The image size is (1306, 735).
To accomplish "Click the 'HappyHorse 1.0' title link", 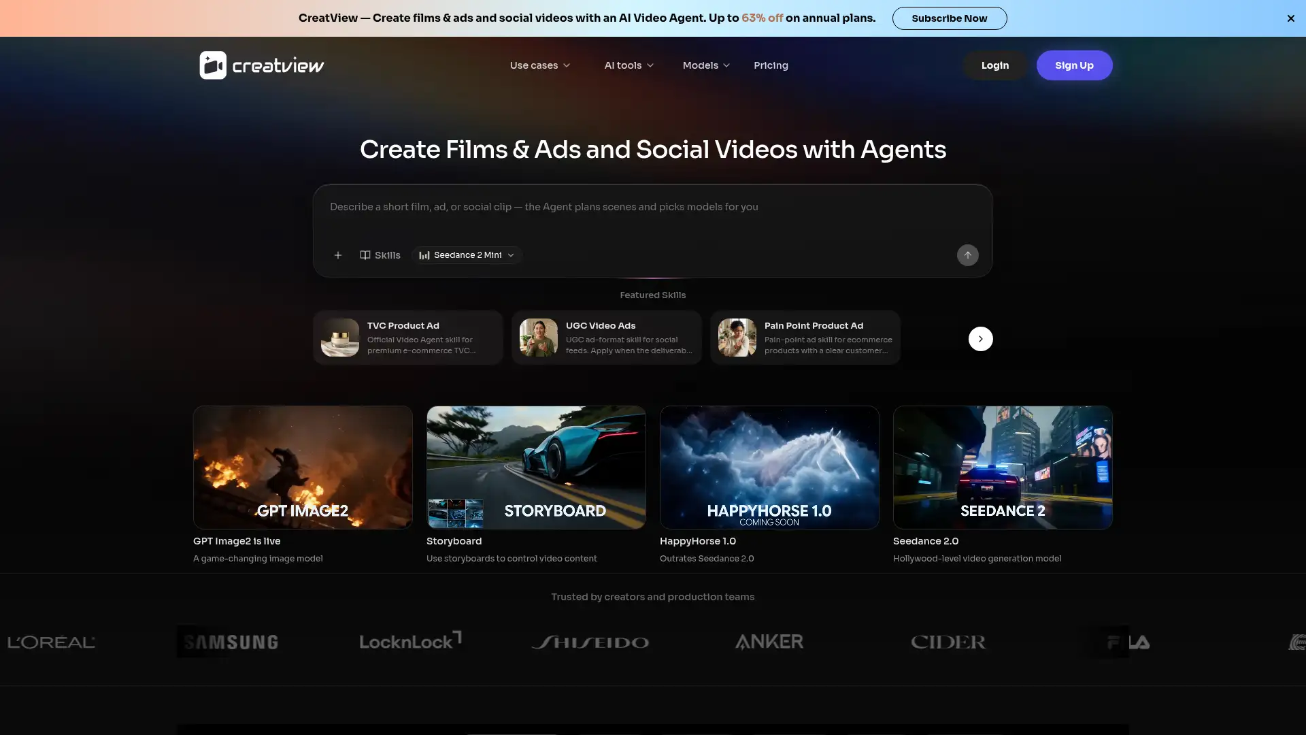I will point(698,541).
